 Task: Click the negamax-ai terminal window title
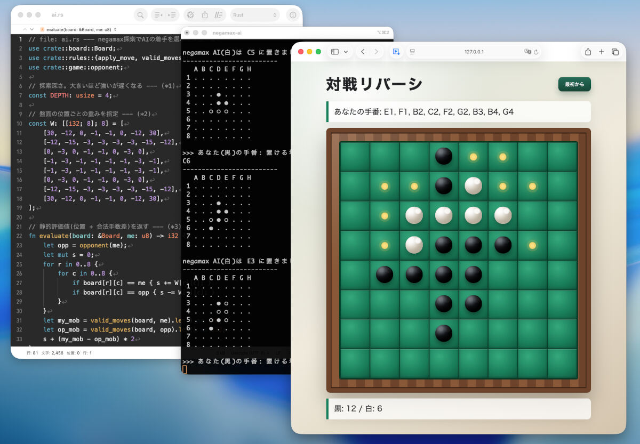pyautogui.click(x=227, y=33)
